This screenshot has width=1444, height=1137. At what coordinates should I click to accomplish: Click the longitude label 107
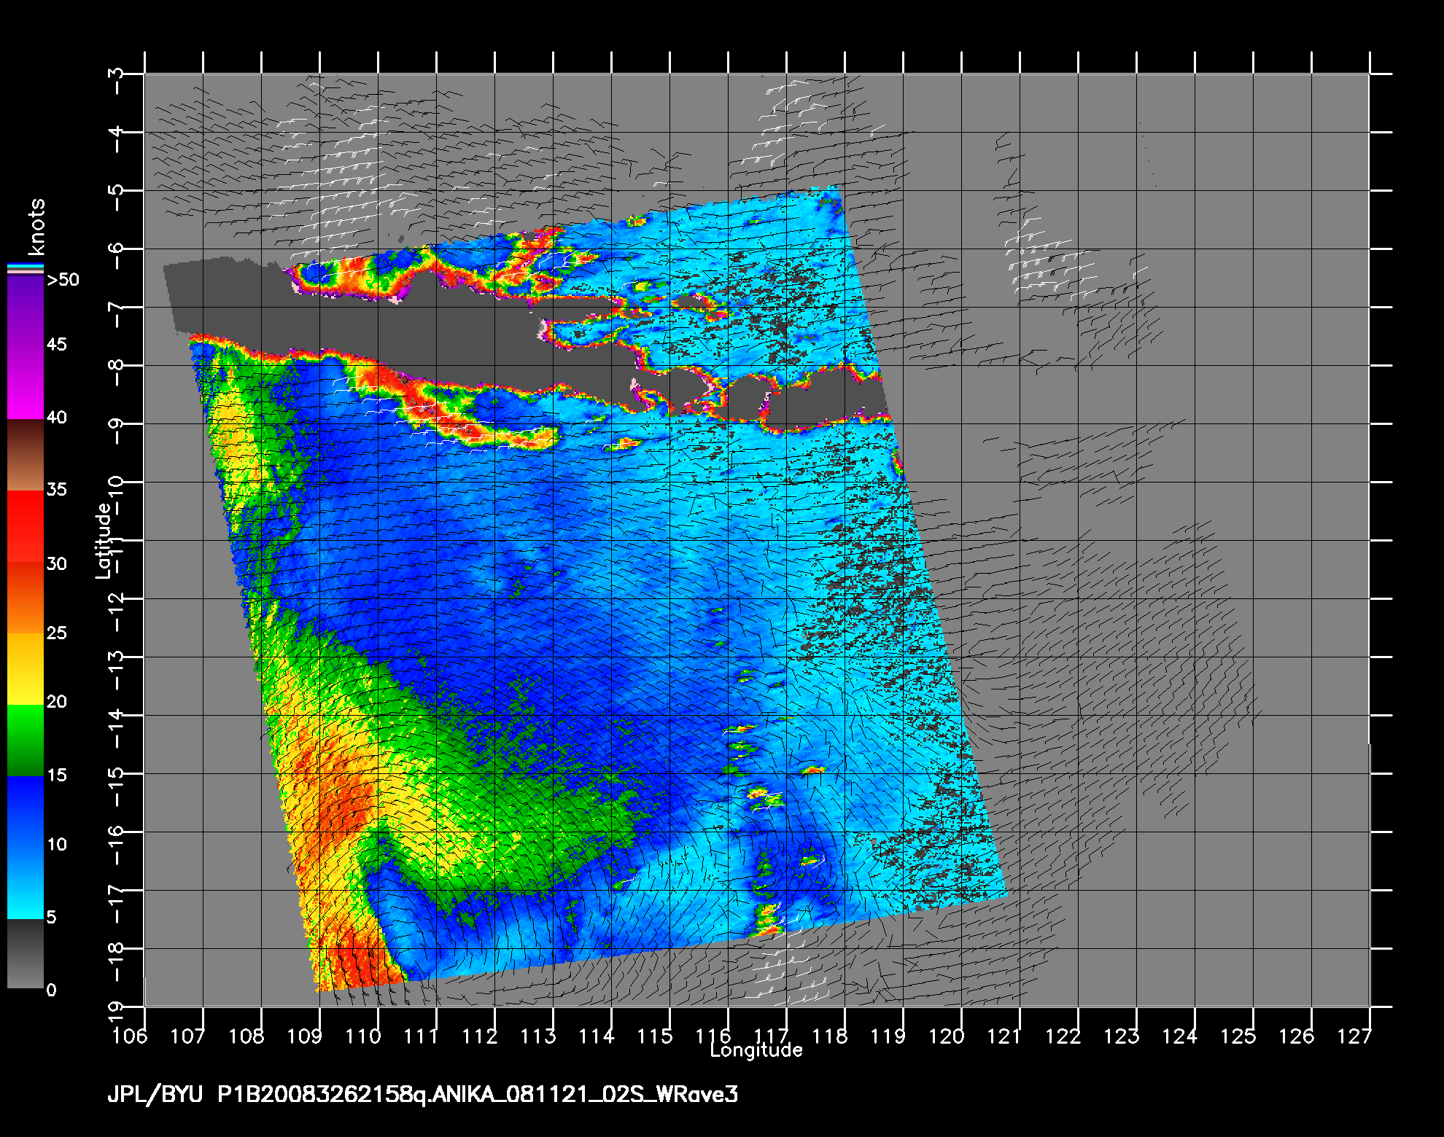[x=188, y=1036]
